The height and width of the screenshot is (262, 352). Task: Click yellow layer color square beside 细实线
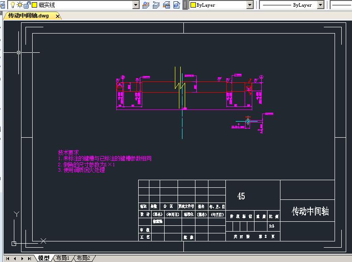coord(34,5)
